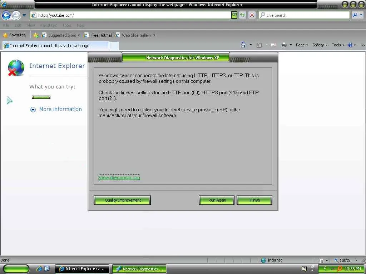Open the Suggested Sites favorite
This screenshot has height=274, width=366.
click(59, 35)
